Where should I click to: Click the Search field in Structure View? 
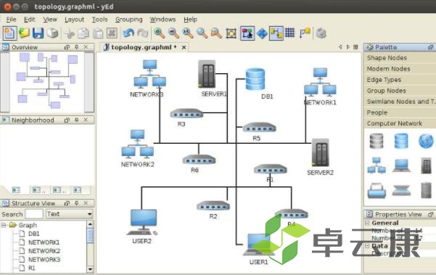click(34, 214)
